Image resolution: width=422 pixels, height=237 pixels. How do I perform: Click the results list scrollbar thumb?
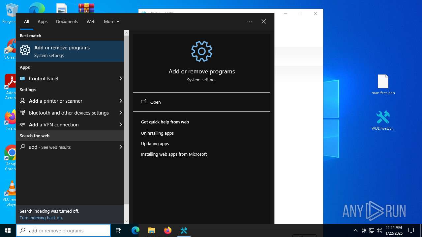127,120
